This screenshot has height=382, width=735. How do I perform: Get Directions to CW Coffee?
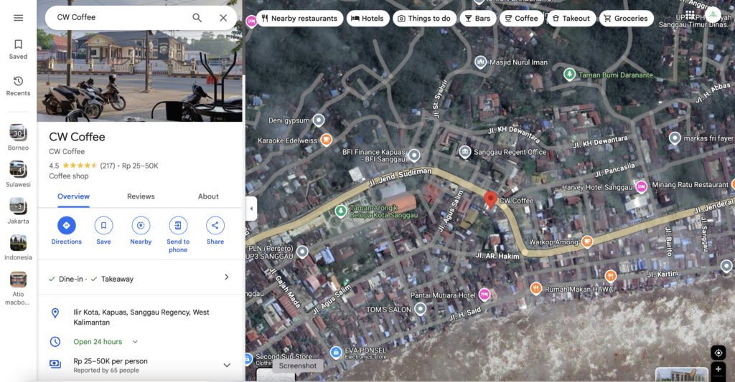point(66,226)
